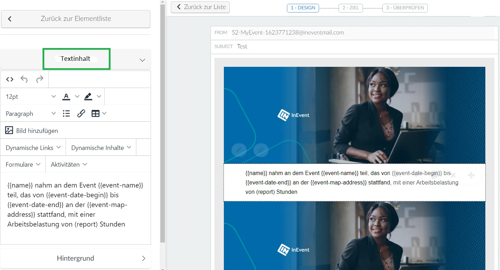Screen dimensions: 500x270
Task: Expand text color dropdown arrow
Action: coord(77,96)
